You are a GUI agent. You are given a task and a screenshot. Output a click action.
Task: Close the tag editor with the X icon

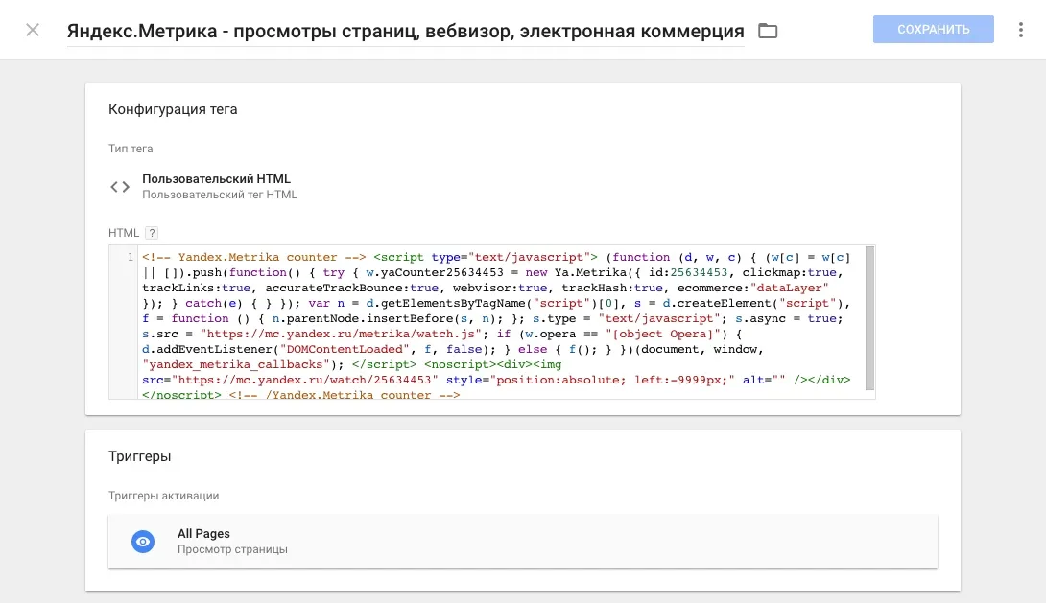(x=32, y=29)
